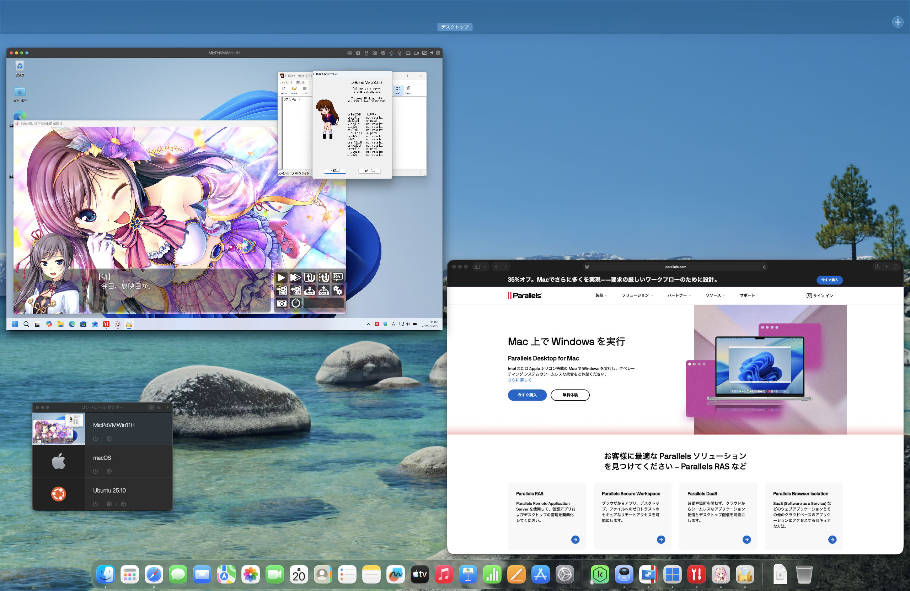Click the fast-forward skip icon in game panel
This screenshot has height=591, width=910.
tap(295, 277)
